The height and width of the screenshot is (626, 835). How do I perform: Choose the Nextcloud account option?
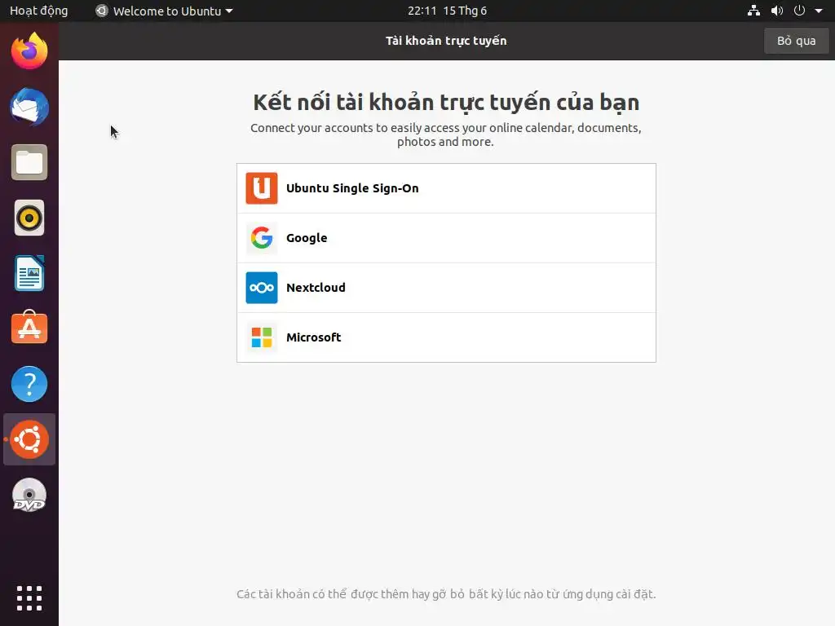click(x=446, y=288)
